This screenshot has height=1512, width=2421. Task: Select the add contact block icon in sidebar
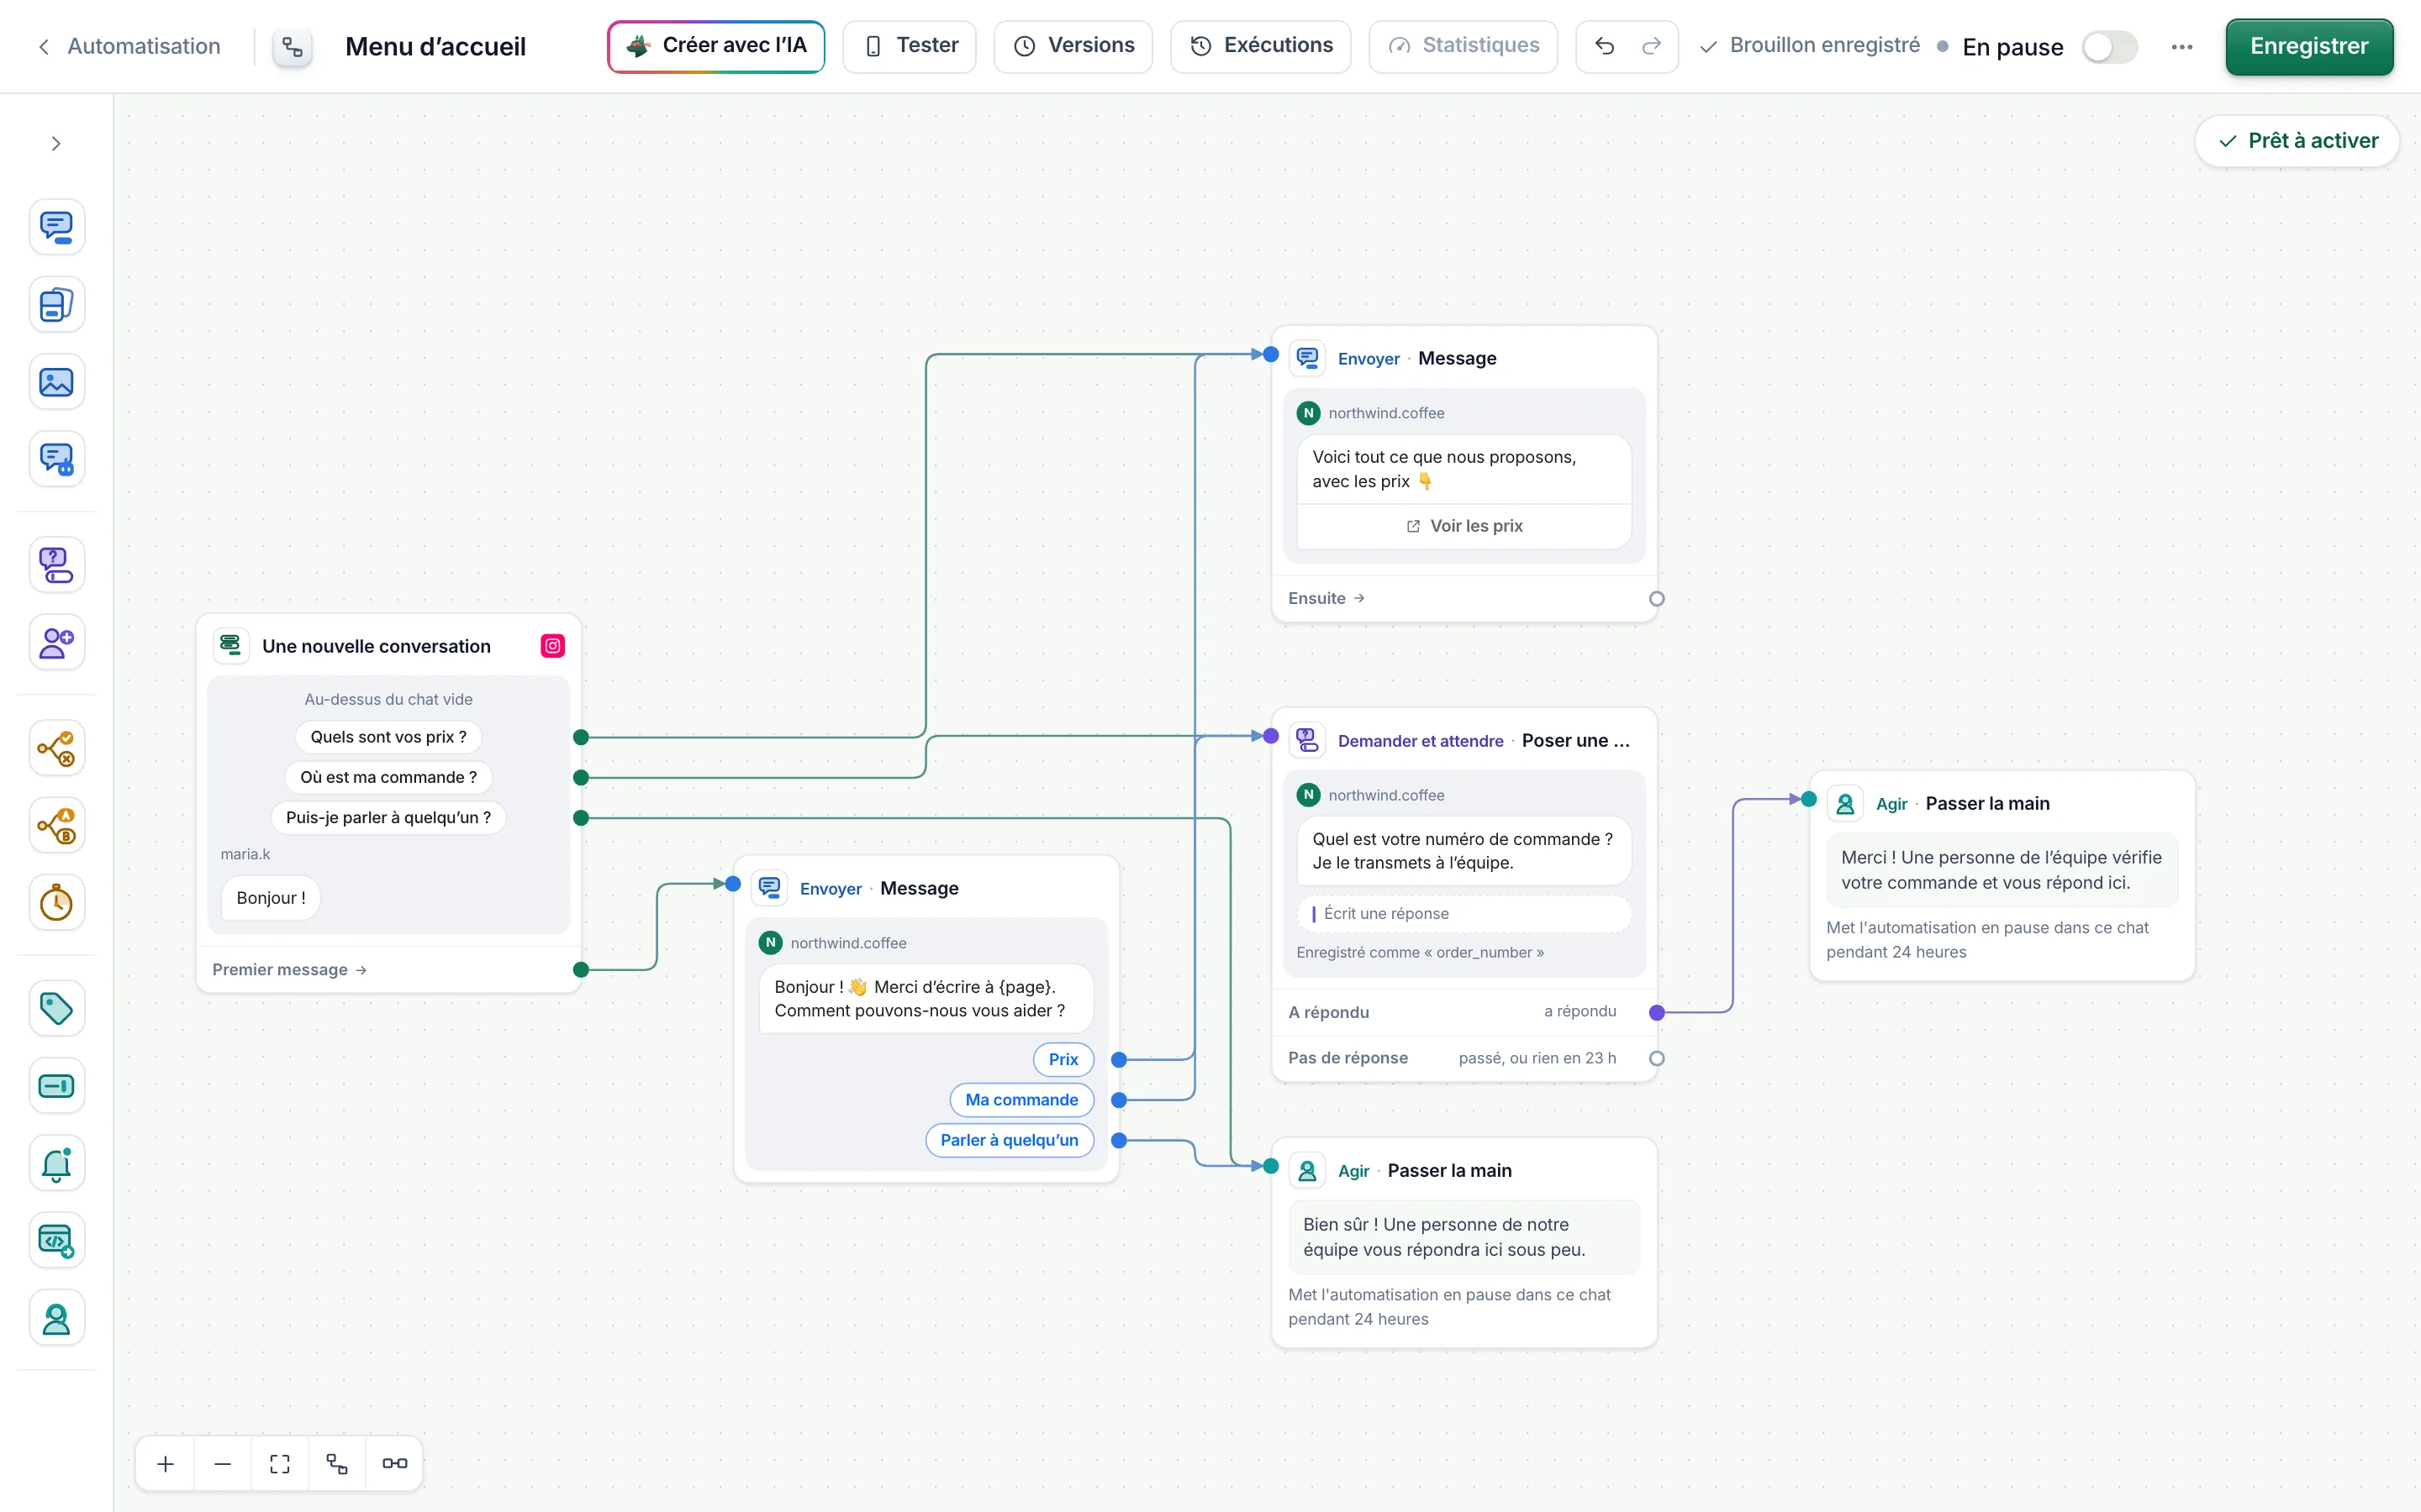[x=56, y=642]
